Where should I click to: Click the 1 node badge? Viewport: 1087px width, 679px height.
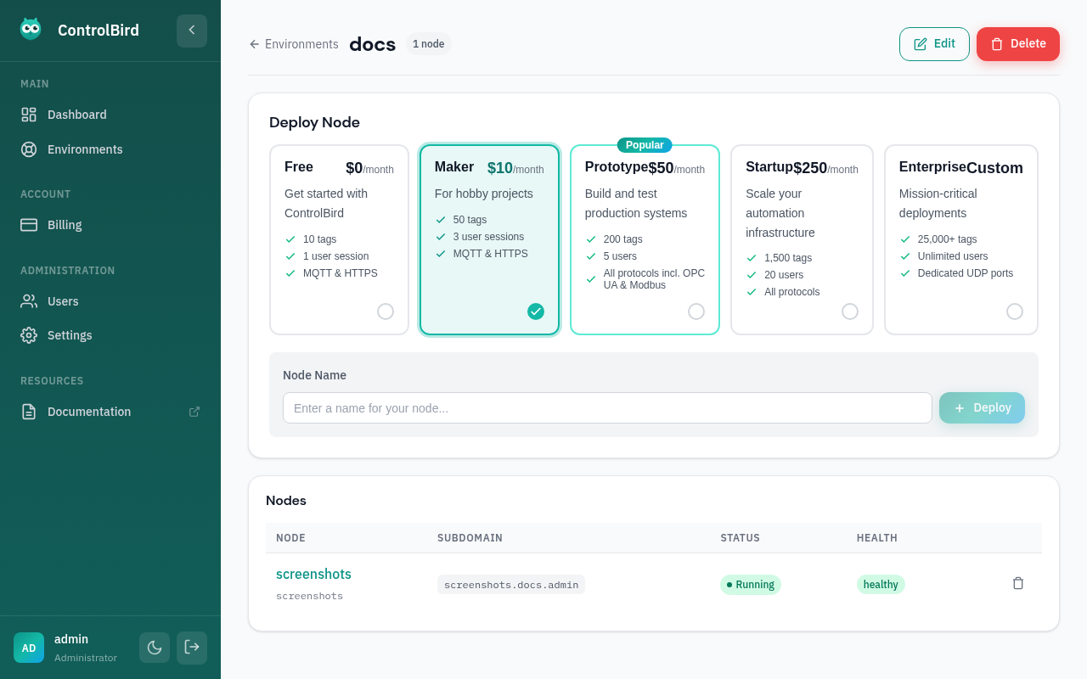click(x=429, y=44)
